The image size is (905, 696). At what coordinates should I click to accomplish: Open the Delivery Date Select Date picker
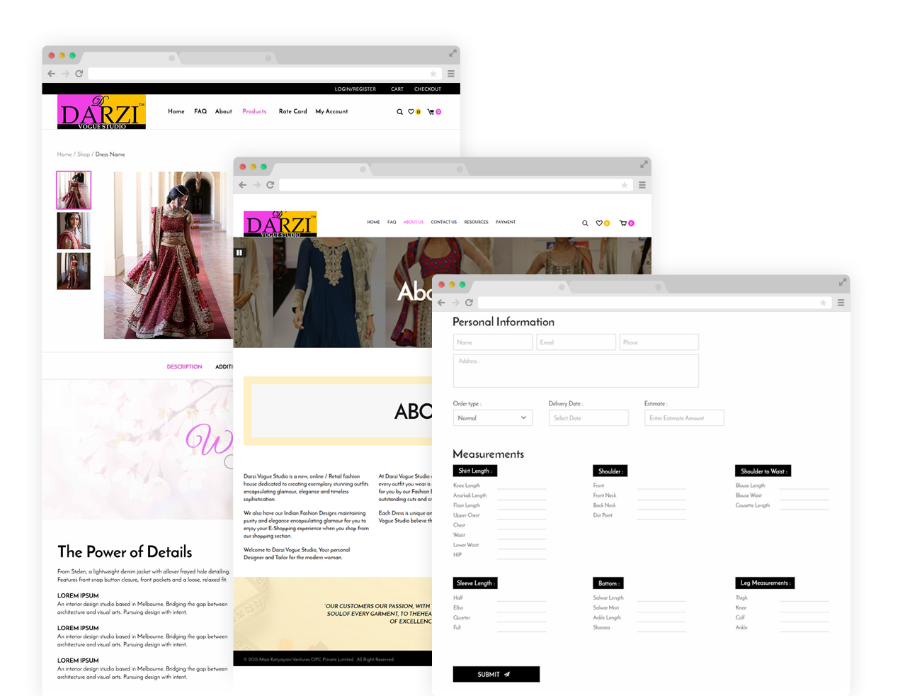click(x=588, y=418)
